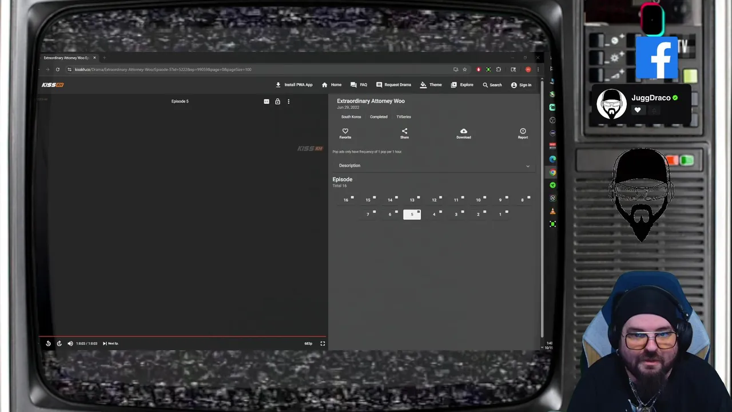This screenshot has height=412, width=732.
Task: Click heart icon under JuggDraco
Action: click(x=638, y=110)
